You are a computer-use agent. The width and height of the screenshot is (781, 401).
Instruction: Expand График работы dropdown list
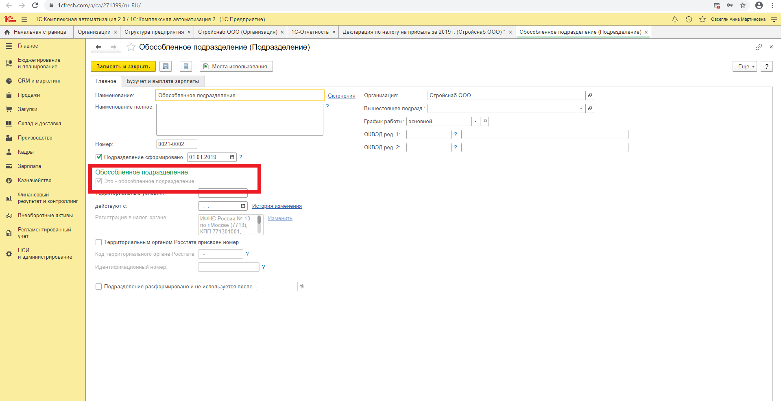(476, 122)
